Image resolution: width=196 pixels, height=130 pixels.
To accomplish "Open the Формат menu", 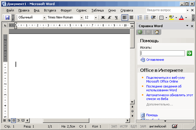I will click(66, 10).
